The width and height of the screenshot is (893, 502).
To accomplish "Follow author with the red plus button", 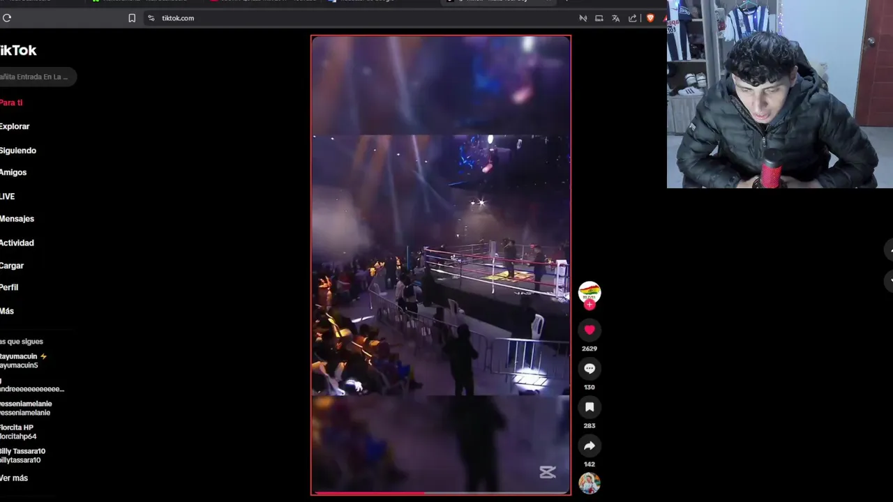I will [x=590, y=304].
